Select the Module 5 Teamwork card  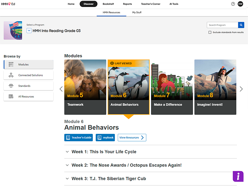pos(85,87)
